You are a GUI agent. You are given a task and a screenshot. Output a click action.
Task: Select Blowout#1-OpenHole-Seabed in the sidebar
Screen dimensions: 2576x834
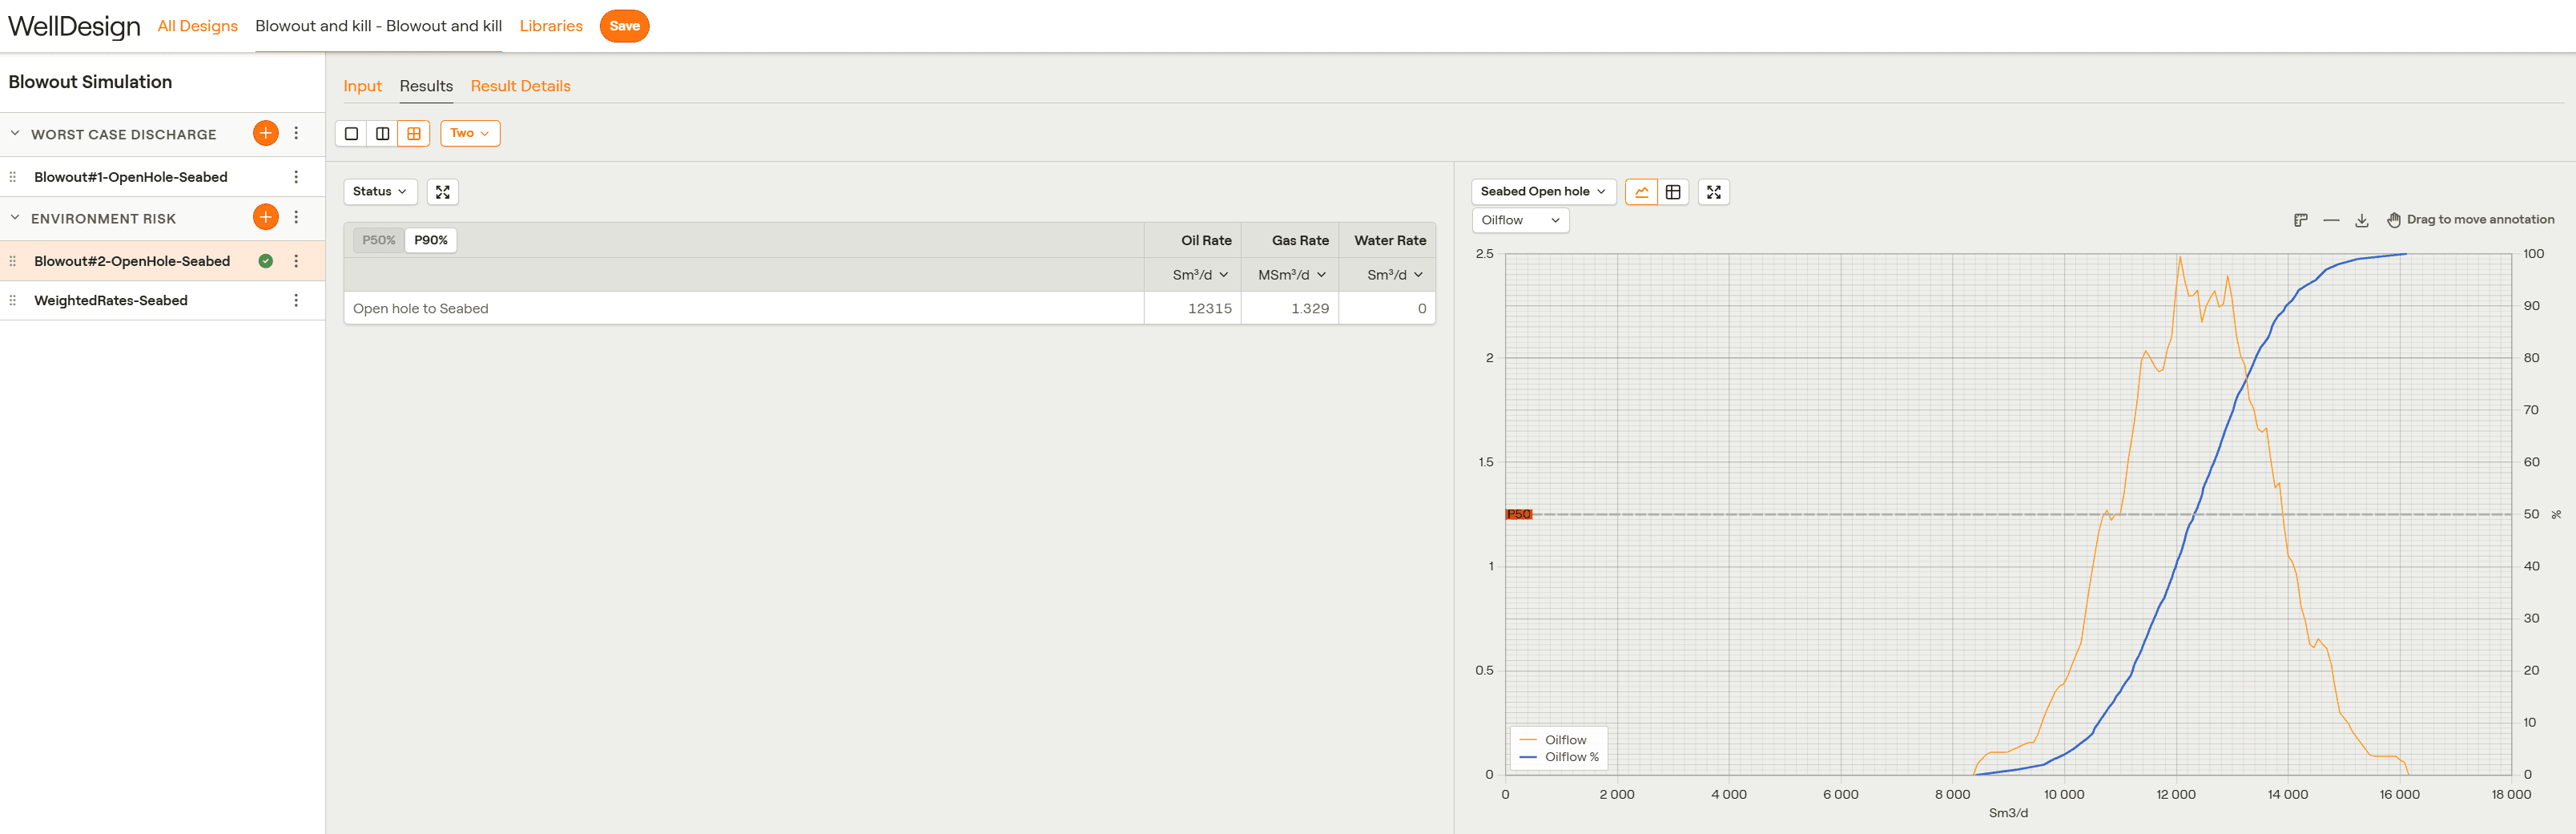pyautogui.click(x=131, y=177)
